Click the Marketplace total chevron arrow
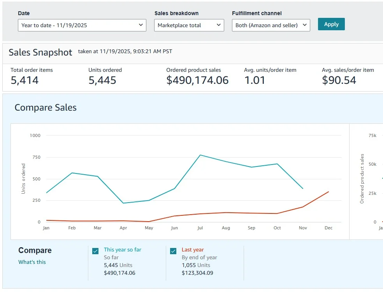Viewport: 383px width, 293px height. pyautogui.click(x=219, y=25)
